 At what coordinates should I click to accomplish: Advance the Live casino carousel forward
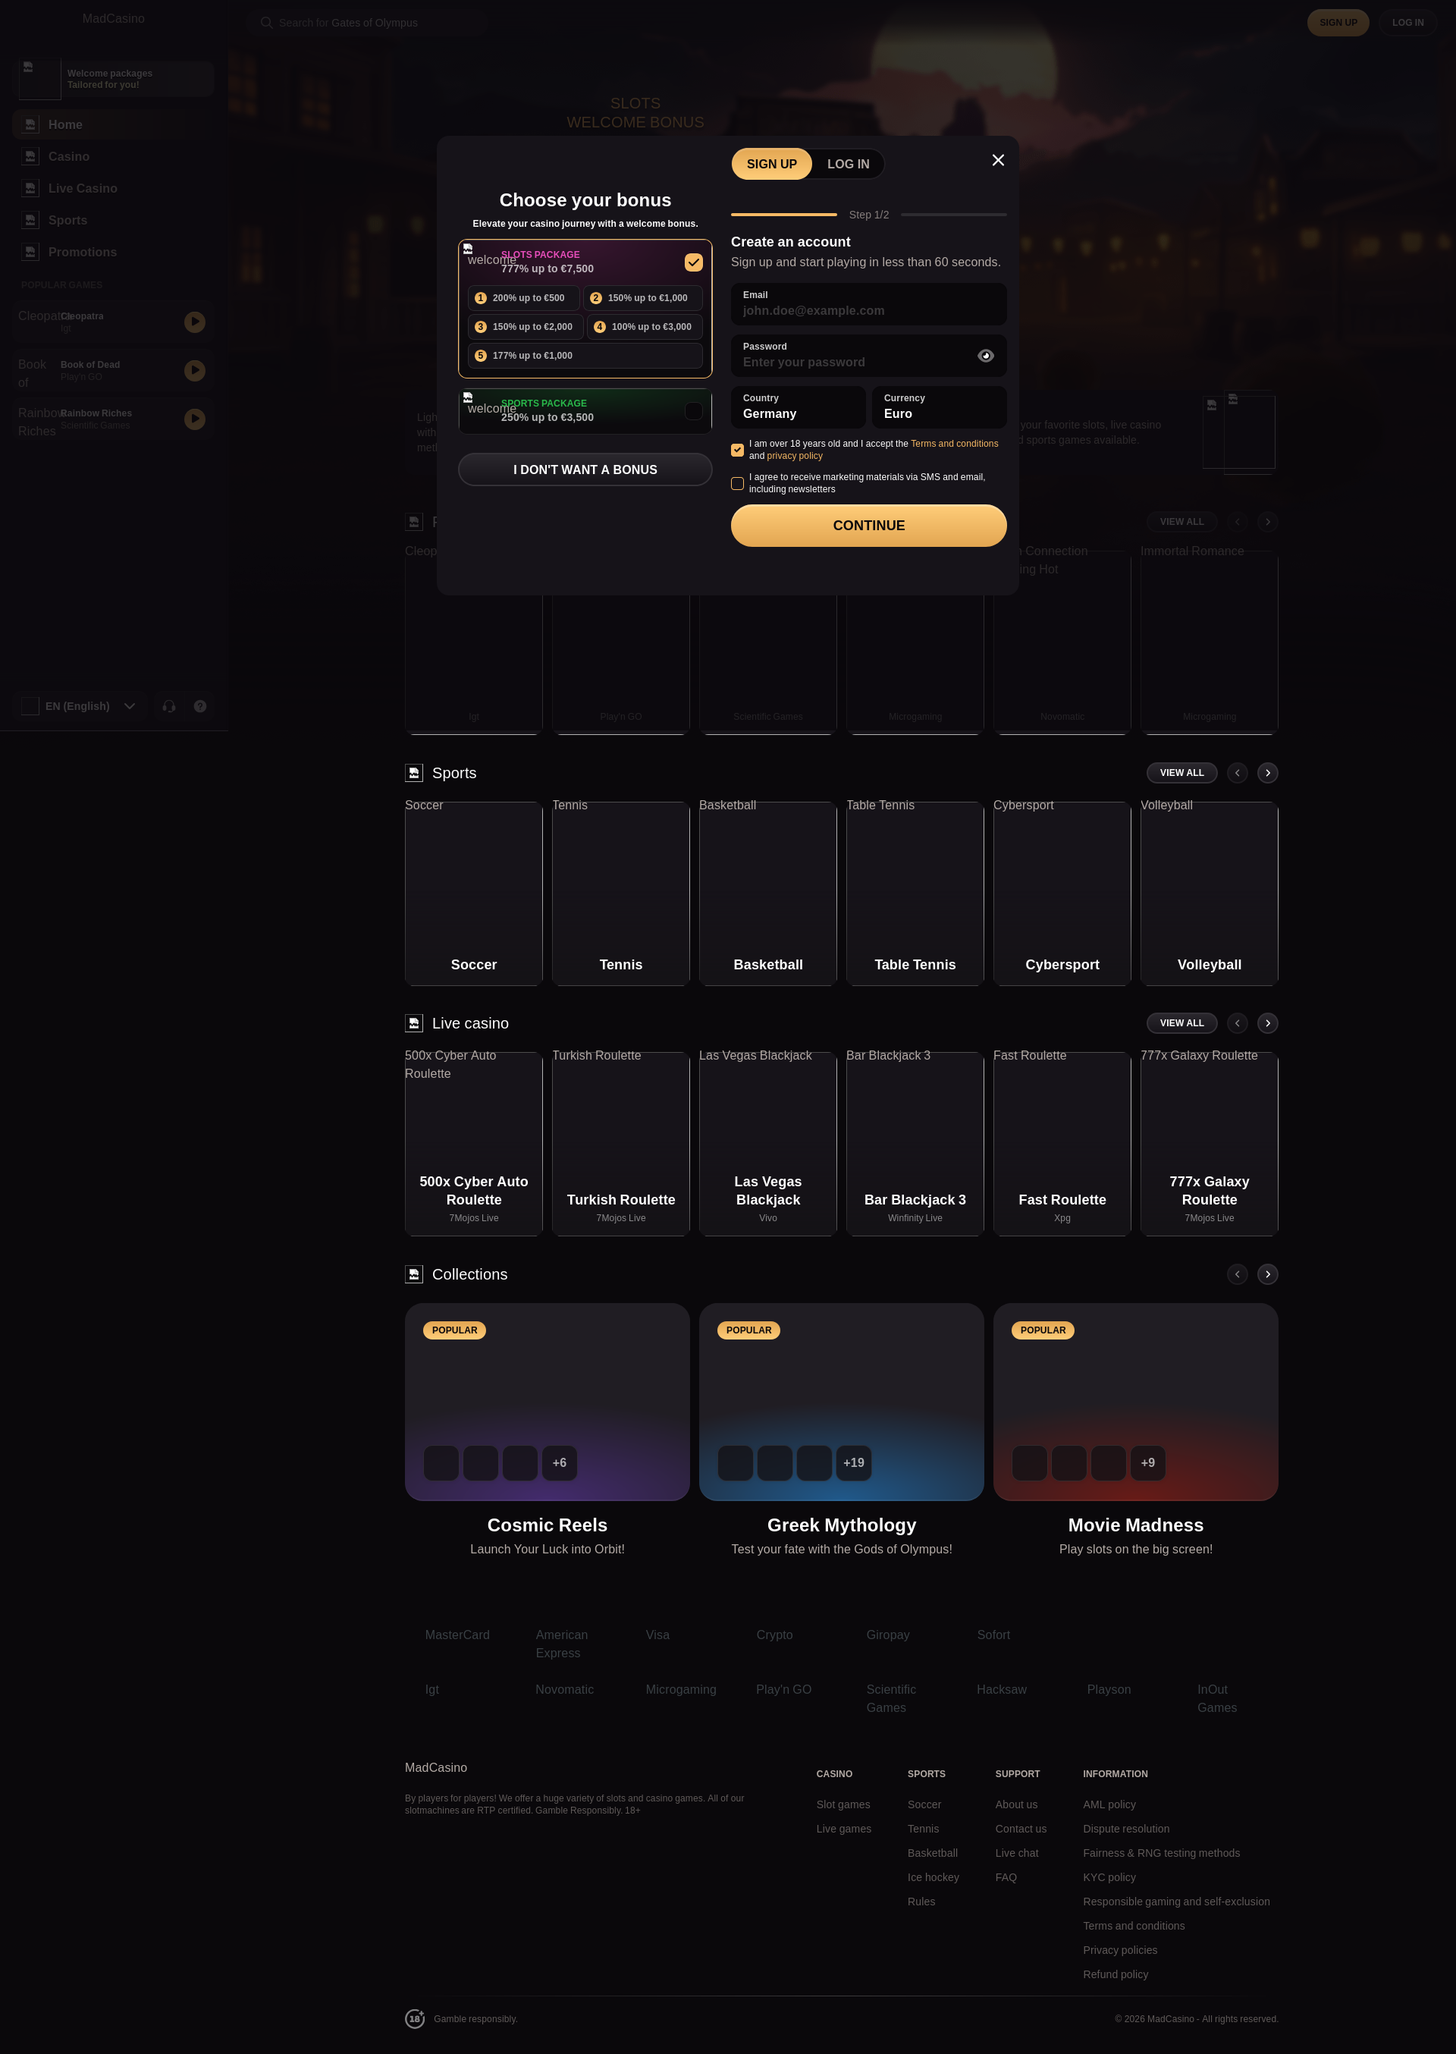1267,1023
